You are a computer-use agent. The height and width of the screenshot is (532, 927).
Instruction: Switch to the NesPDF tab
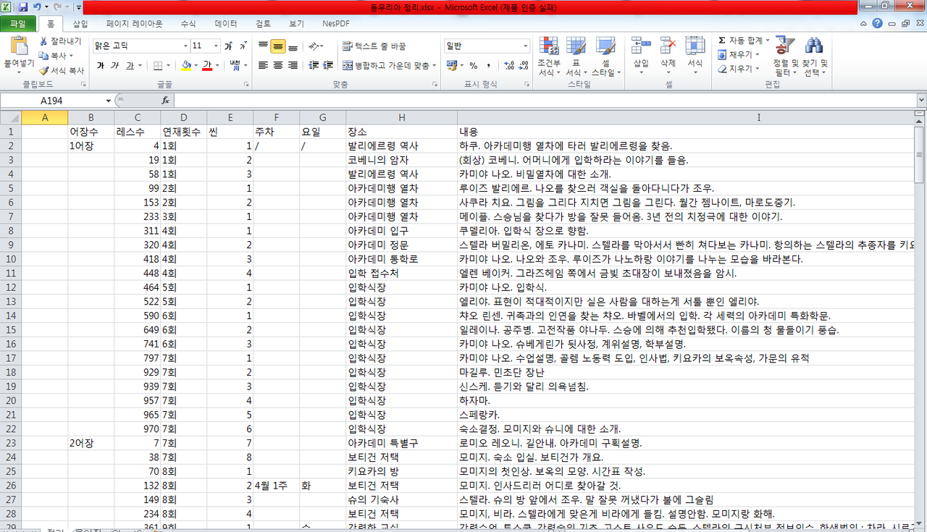pyautogui.click(x=336, y=23)
